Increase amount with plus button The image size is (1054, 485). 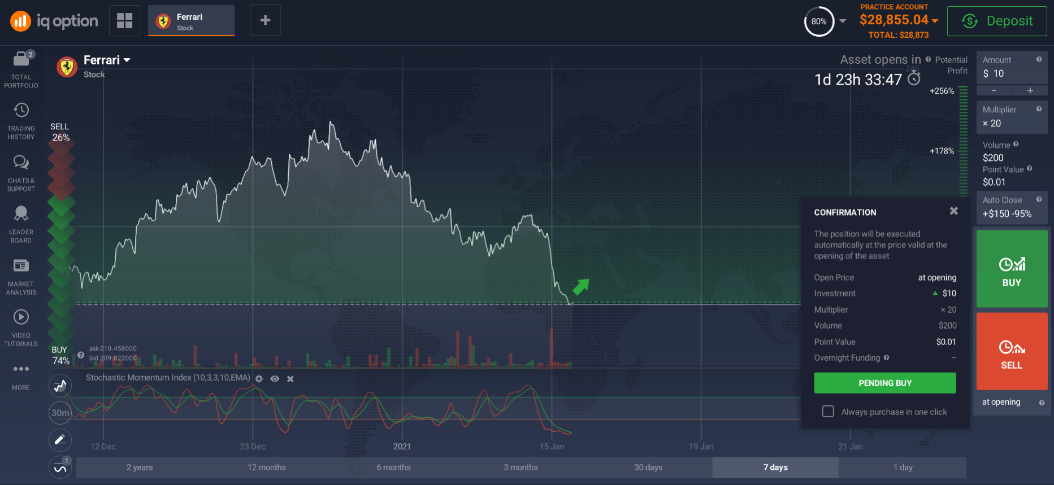pos(1030,90)
